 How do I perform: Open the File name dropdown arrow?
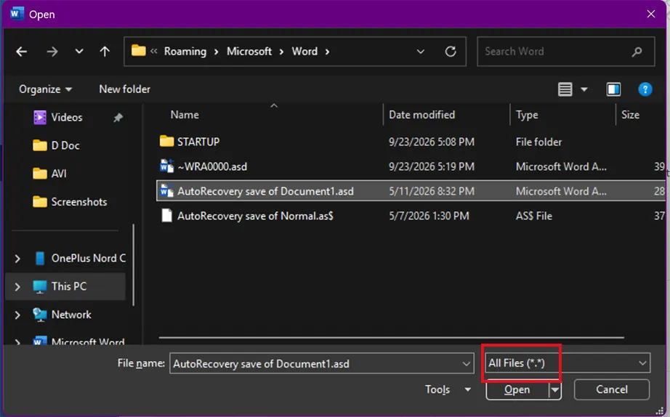[x=467, y=363]
